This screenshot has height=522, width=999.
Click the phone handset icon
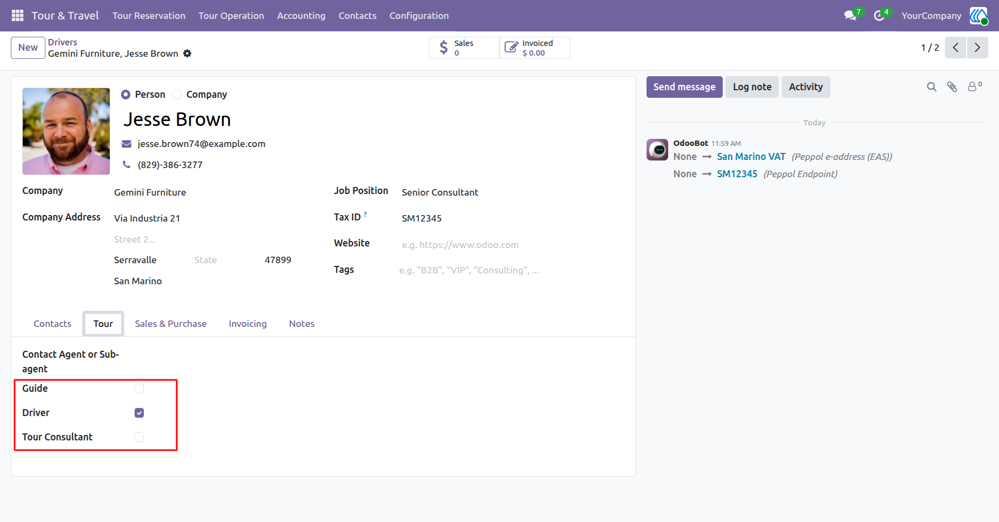tap(126, 165)
